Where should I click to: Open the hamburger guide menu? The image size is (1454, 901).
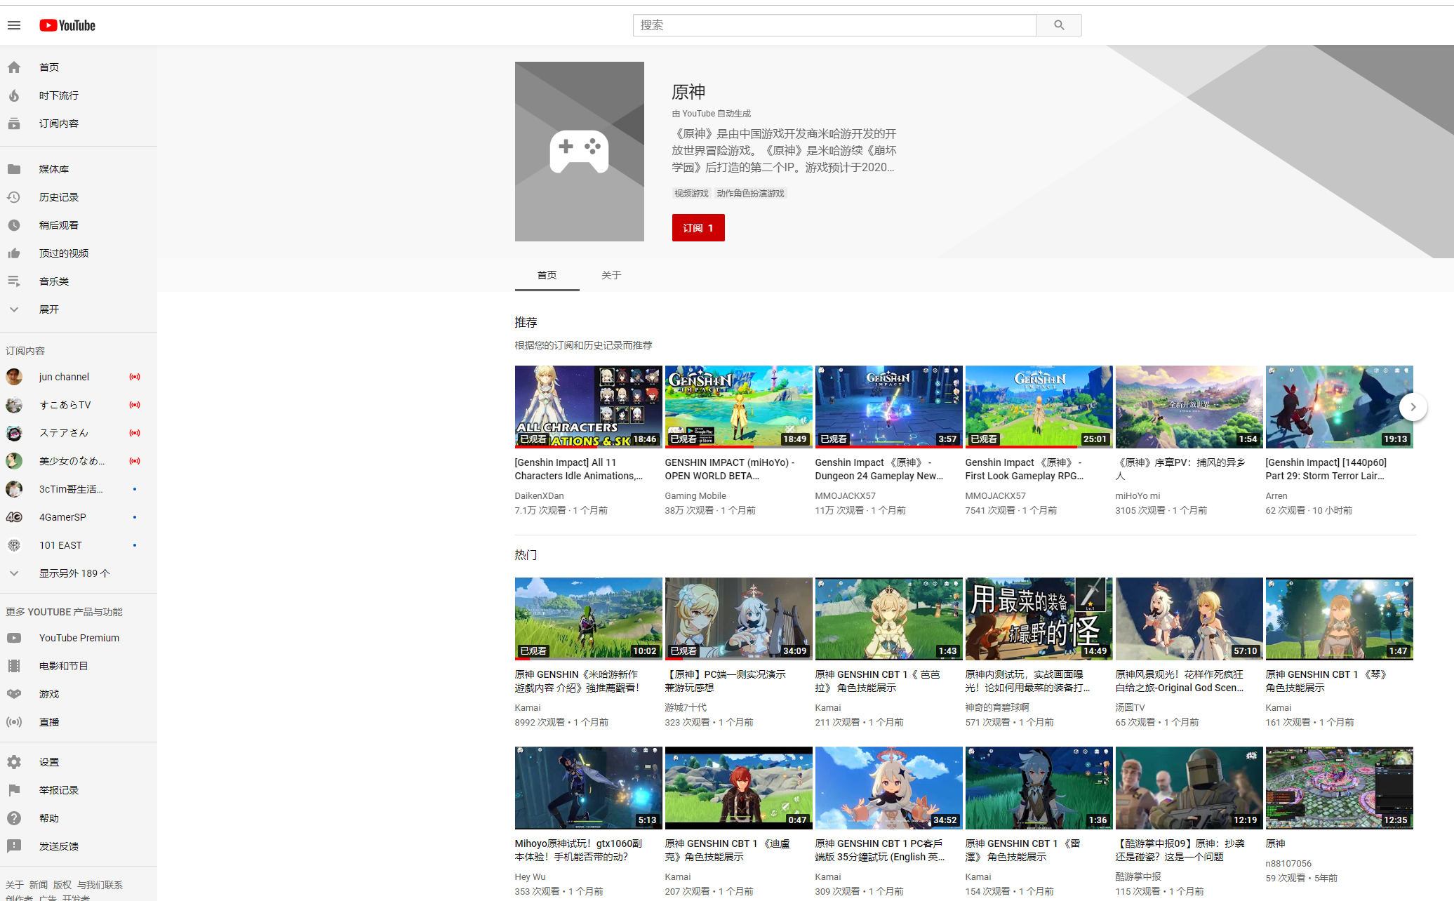[x=14, y=25]
